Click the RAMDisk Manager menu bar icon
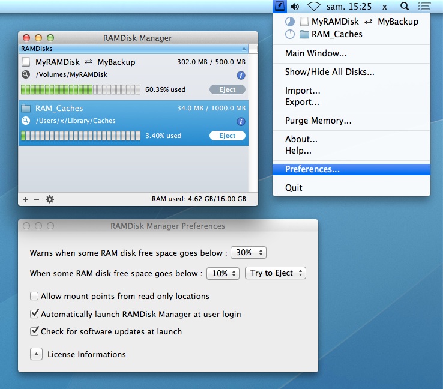This screenshot has width=443, height=389. tap(279, 6)
